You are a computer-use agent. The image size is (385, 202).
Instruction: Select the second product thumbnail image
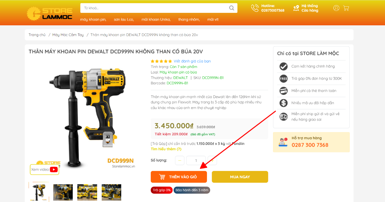63,192
